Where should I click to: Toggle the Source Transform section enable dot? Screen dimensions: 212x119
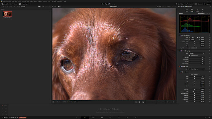click(180, 35)
